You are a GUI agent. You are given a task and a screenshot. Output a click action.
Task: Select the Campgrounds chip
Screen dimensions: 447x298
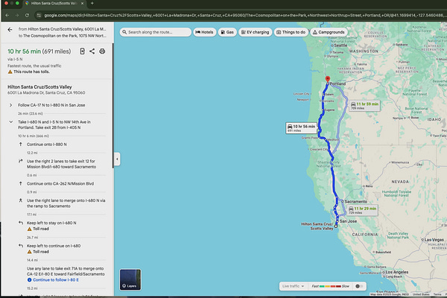click(329, 32)
